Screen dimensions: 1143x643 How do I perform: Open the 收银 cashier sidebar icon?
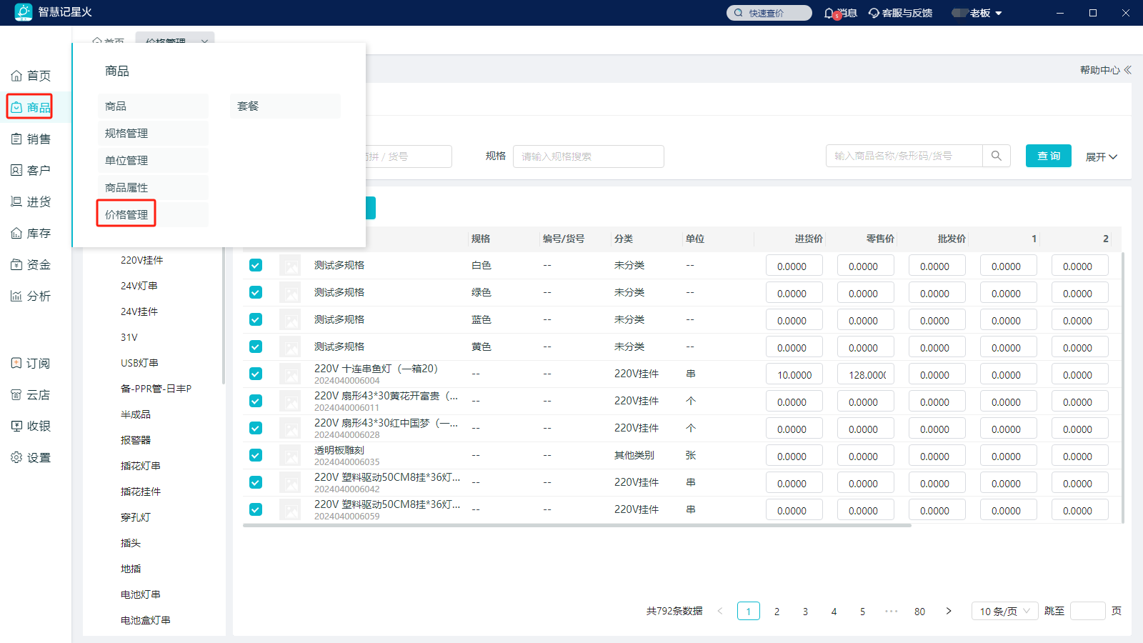16,426
